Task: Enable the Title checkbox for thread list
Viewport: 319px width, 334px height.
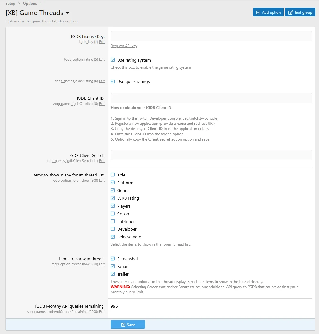Action: pos(113,175)
